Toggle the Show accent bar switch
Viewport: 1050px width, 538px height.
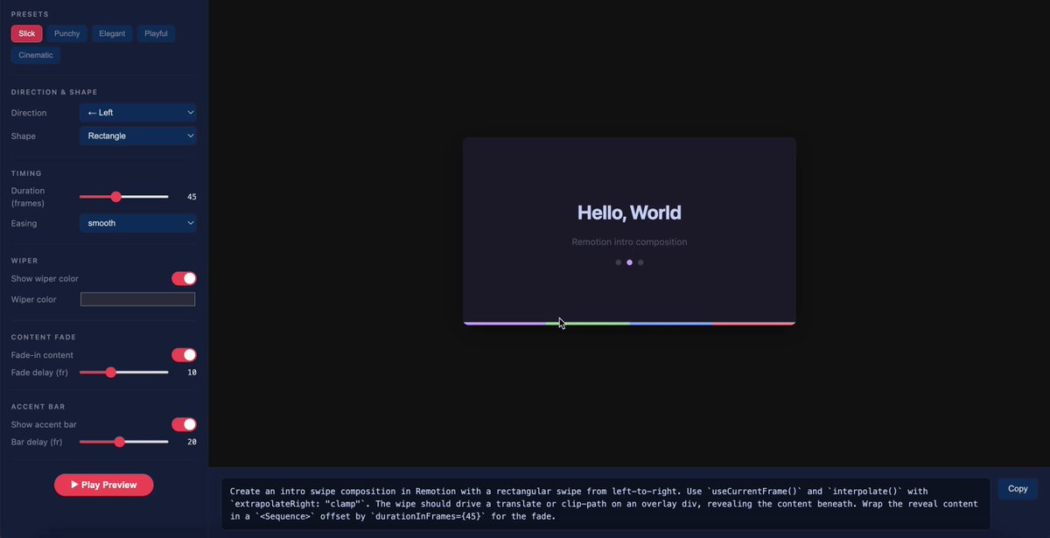click(x=184, y=424)
